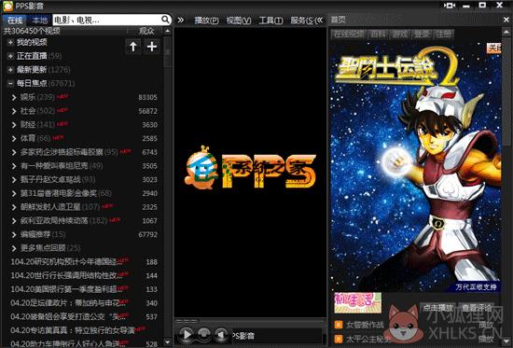Click the Saint Seiya 2 game banner
The height and width of the screenshot is (348, 513).
(x=415, y=167)
